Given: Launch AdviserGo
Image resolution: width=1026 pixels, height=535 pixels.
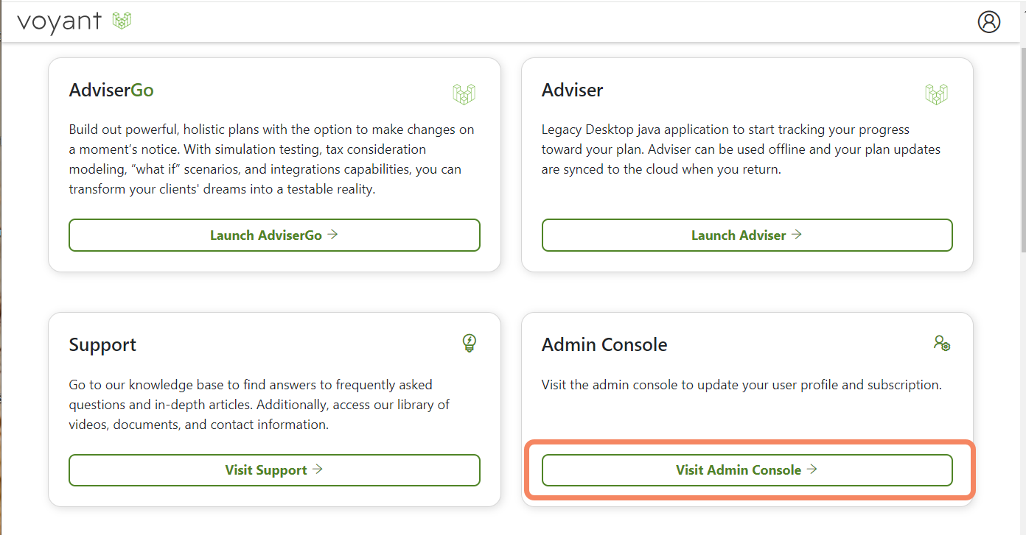Looking at the screenshot, I should [274, 235].
